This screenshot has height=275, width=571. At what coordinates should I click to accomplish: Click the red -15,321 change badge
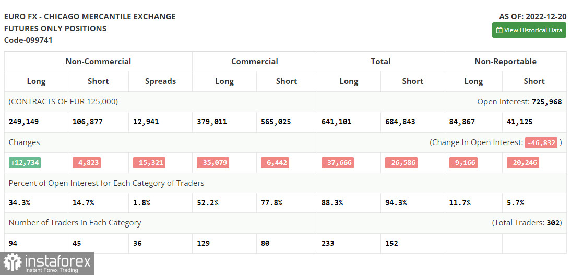click(x=149, y=163)
